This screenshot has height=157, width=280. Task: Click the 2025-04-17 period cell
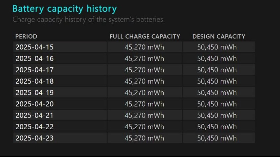click(x=34, y=70)
